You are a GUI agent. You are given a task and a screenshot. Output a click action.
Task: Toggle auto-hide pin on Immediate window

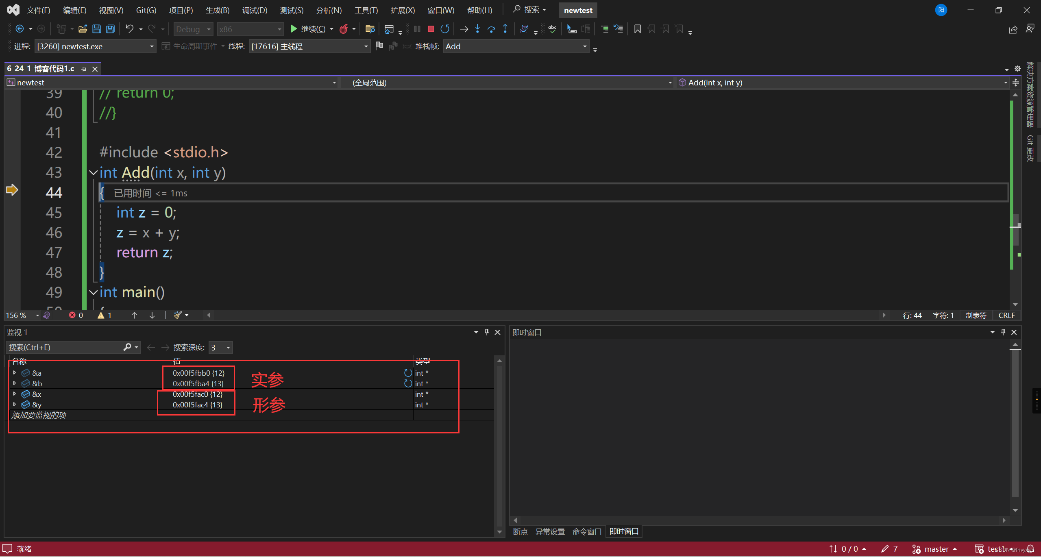click(1003, 332)
